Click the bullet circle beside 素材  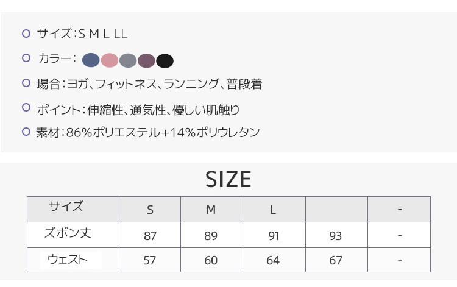pyautogui.click(x=26, y=132)
